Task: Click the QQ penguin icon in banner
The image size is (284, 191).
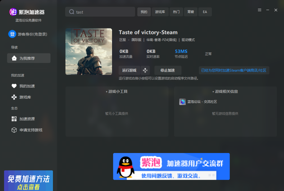Action: click(x=126, y=167)
